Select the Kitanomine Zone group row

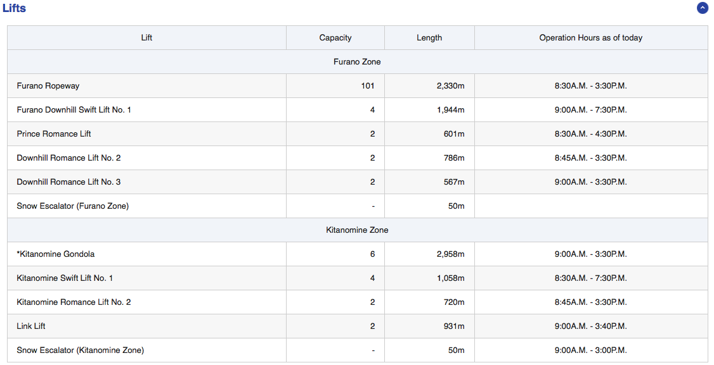click(x=357, y=230)
